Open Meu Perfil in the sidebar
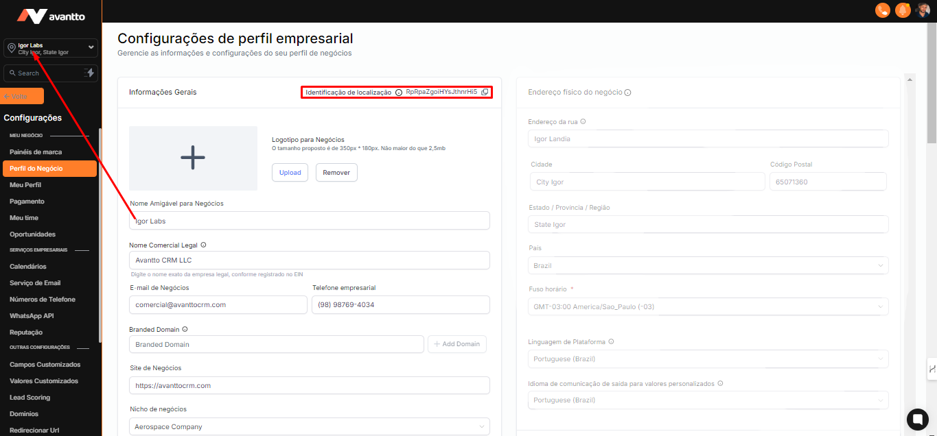937x436 pixels. (25, 185)
